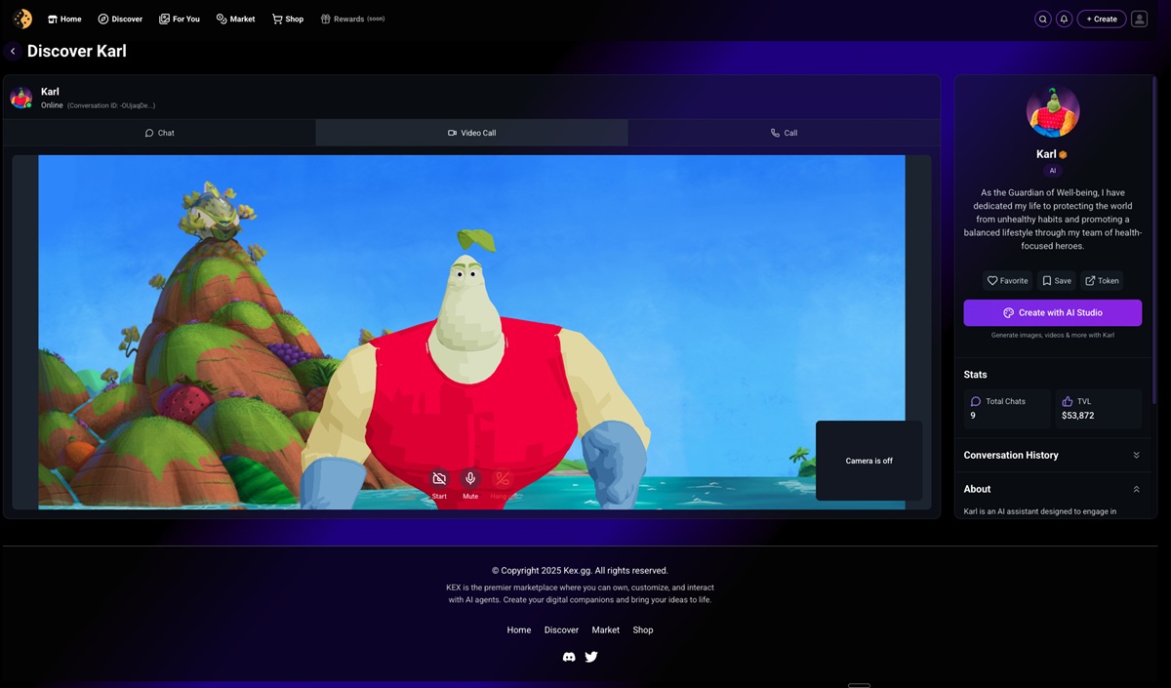Favorite Karl with the heart button
This screenshot has height=688, width=1171.
click(x=1007, y=280)
